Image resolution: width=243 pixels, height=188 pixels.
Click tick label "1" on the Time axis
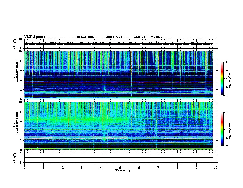(43, 168)
